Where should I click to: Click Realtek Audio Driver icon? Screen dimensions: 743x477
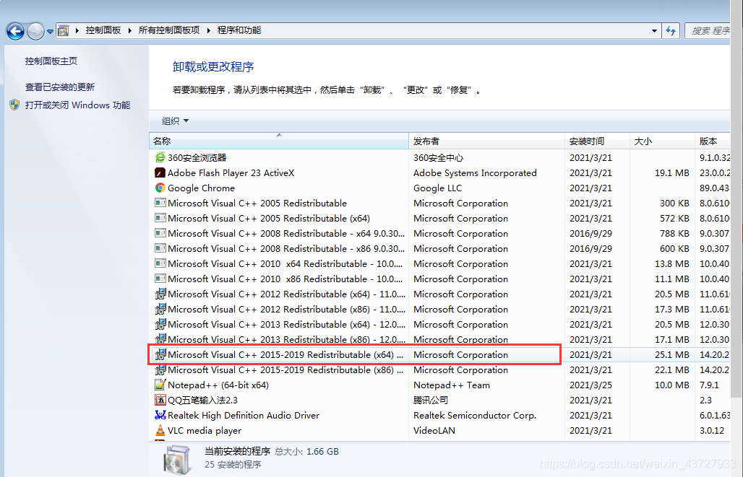(160, 415)
